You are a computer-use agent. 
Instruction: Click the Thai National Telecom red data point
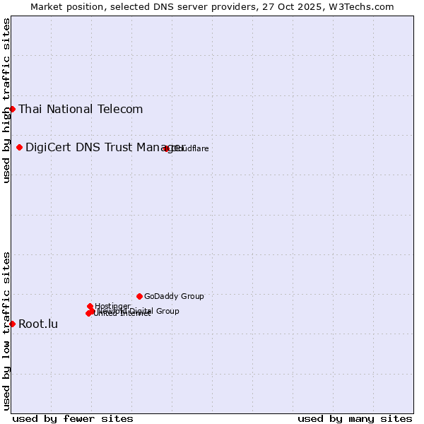click(12, 109)
